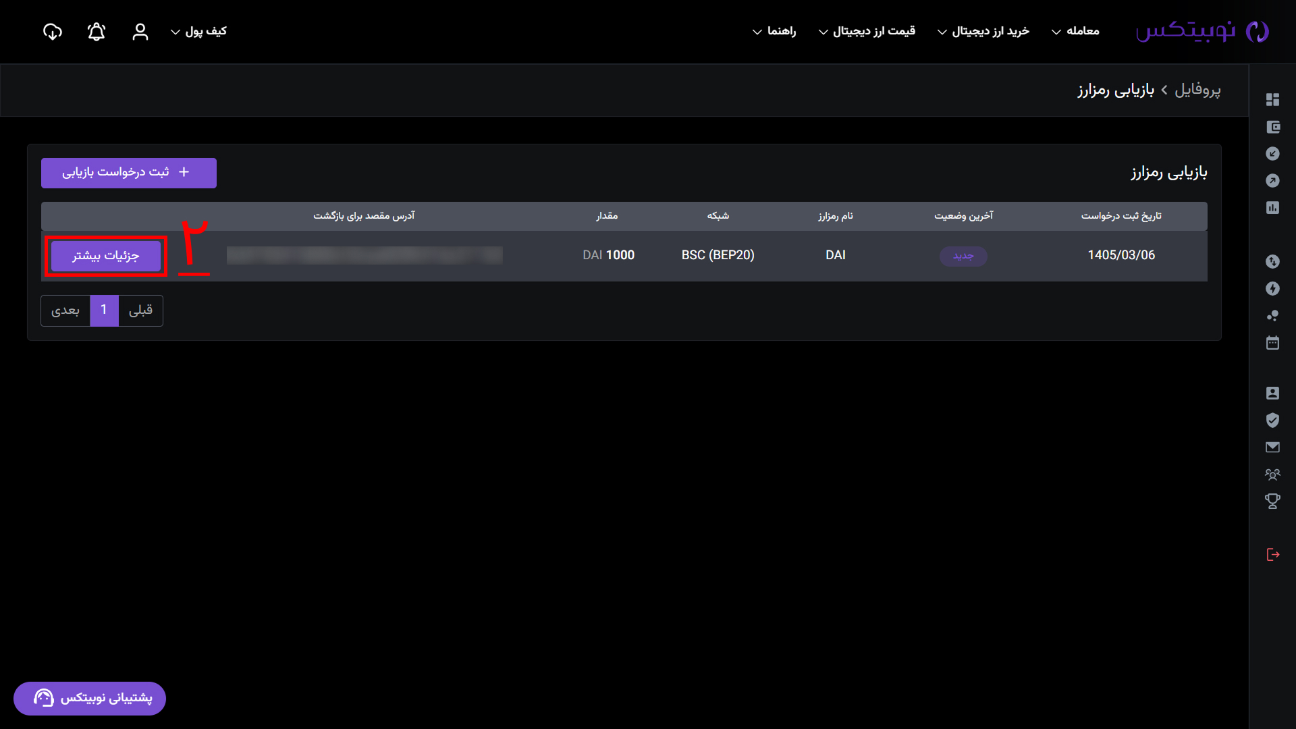Screen dimensions: 1296x729
Task: Click the شبکه column header
Action: pyautogui.click(x=718, y=216)
